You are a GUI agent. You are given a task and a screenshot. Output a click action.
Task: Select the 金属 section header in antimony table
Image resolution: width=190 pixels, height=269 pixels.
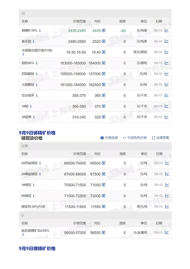(24, 146)
